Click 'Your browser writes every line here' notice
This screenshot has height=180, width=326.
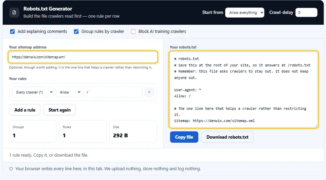tap(108, 169)
